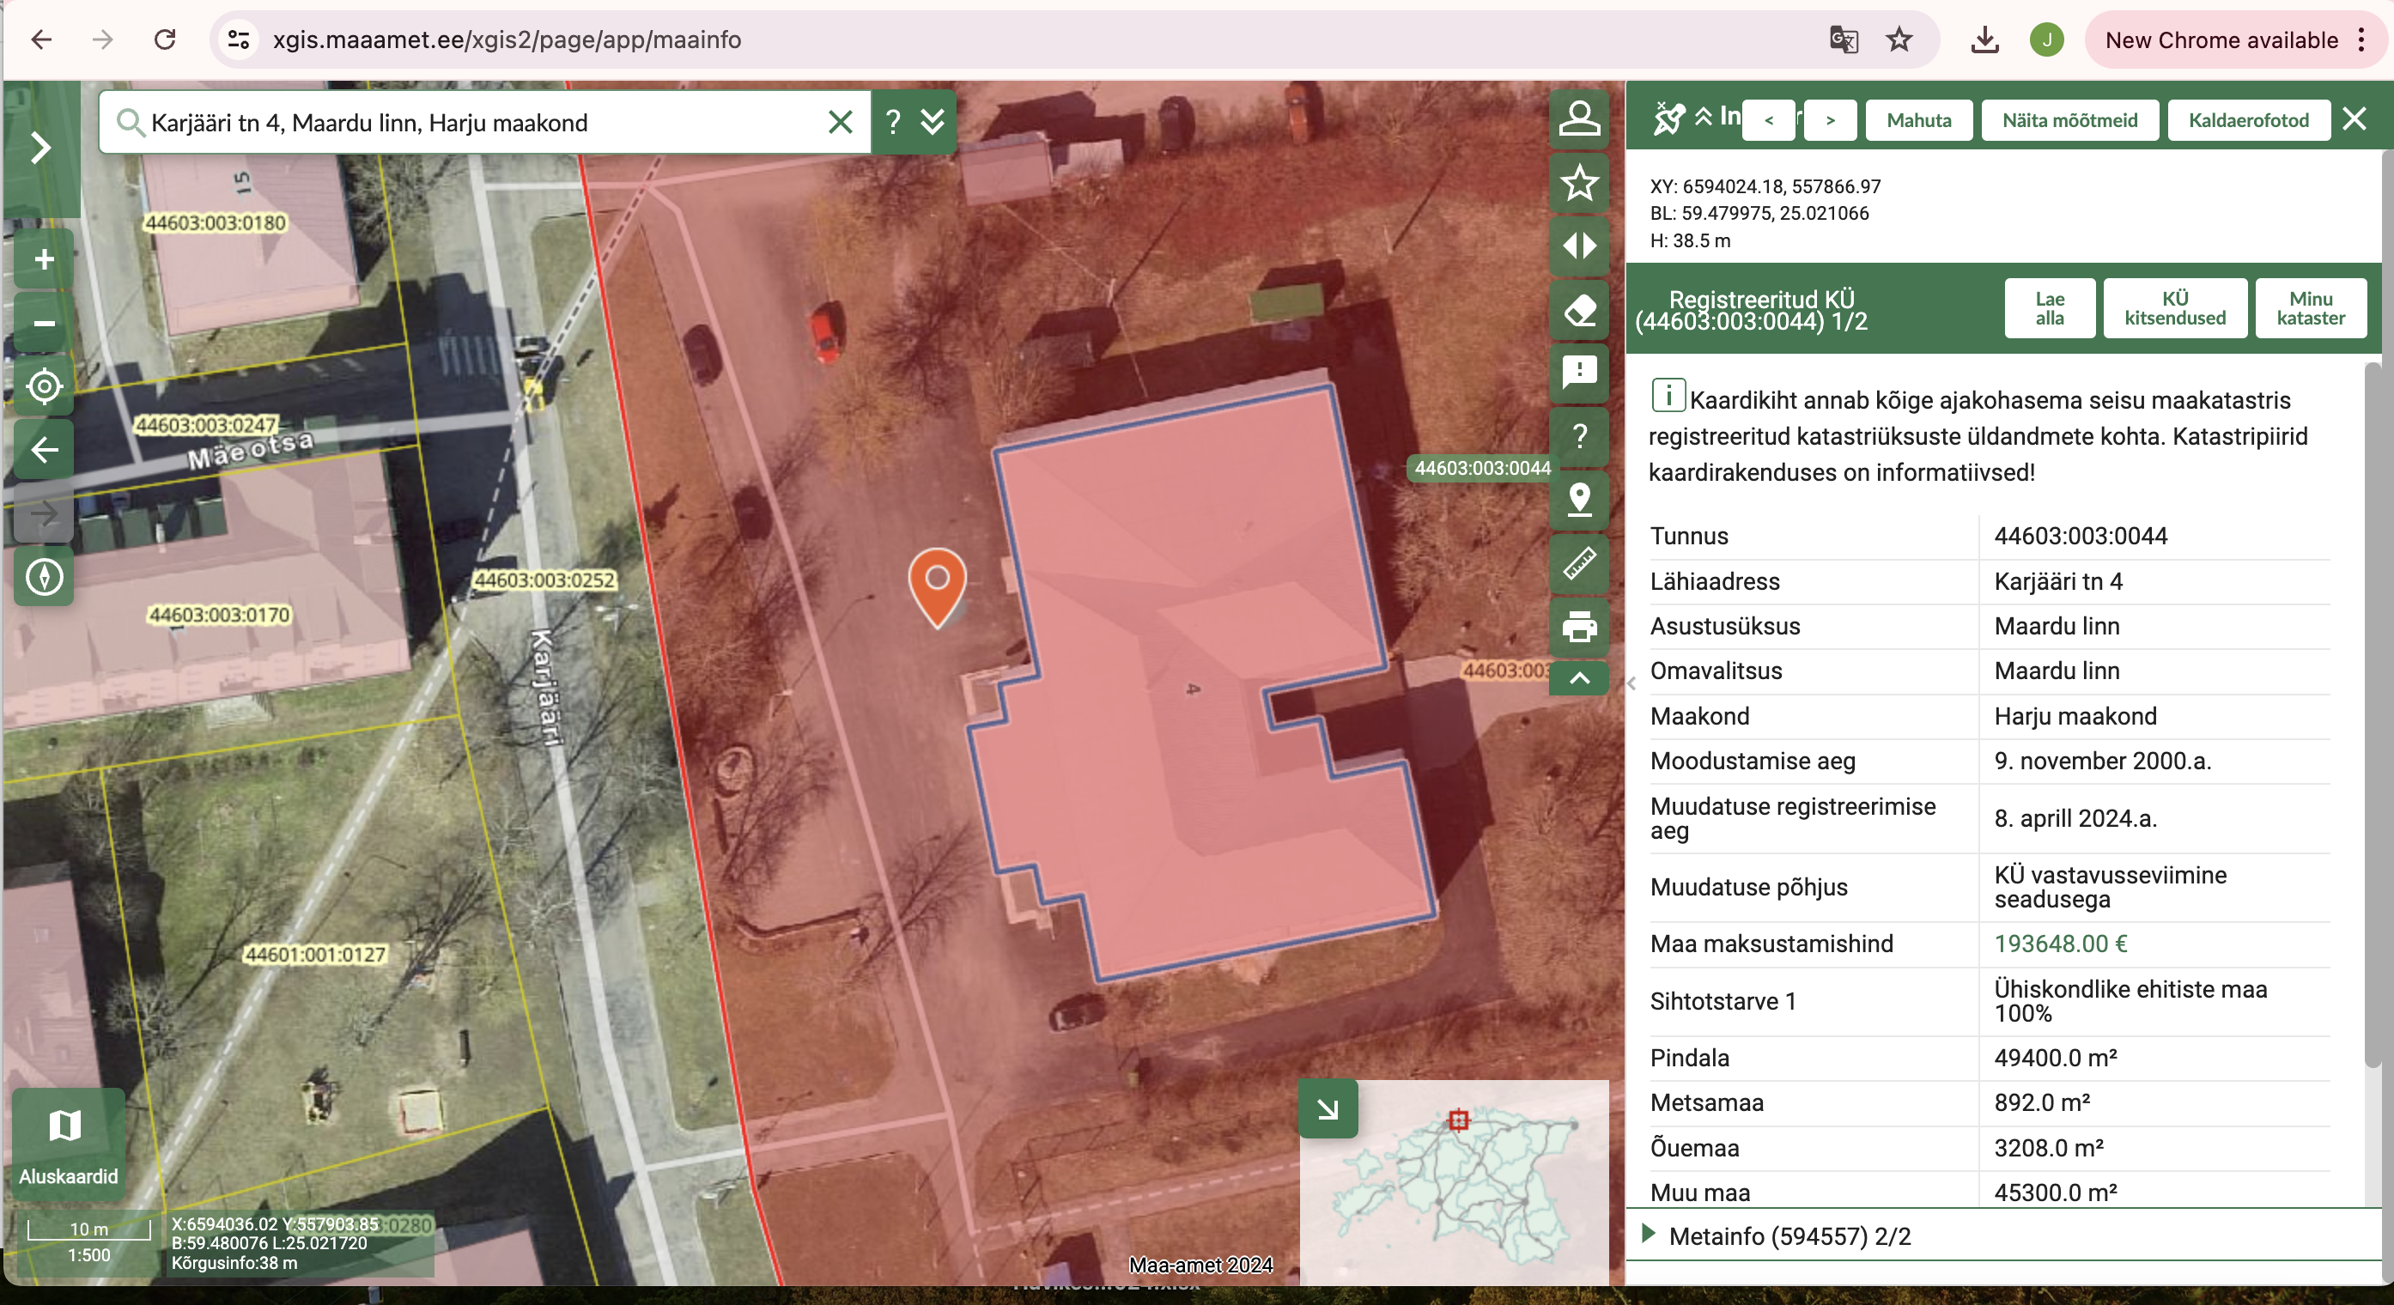Select the eraser clear tool
Viewport: 2394px width, 1305px height.
[x=1579, y=310]
